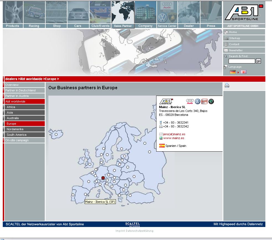Select Europe submenu item
Screen dimensions: 272x240
[24, 124]
